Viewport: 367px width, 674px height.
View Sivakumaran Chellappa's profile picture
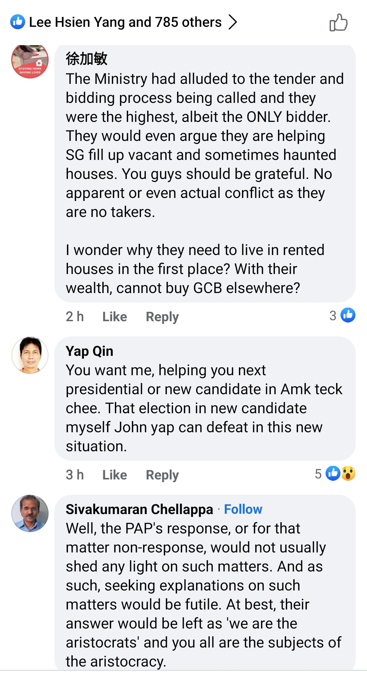(x=30, y=513)
